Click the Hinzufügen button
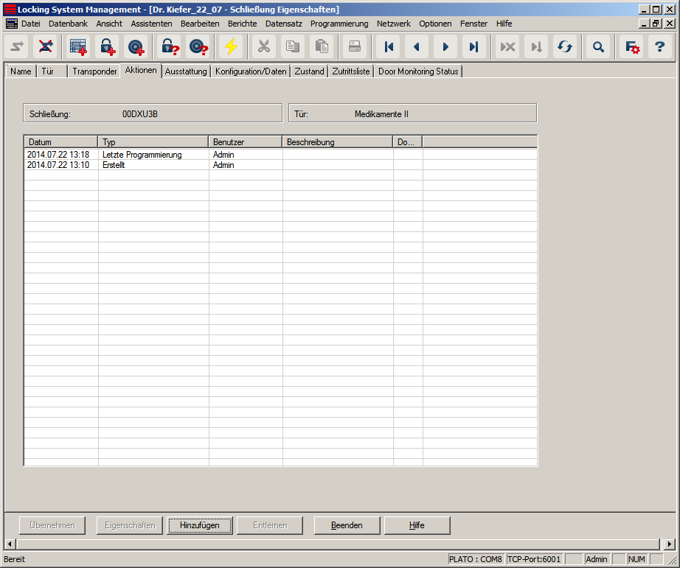 click(x=199, y=525)
